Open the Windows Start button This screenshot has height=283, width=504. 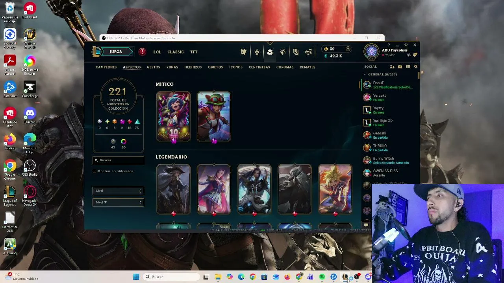tap(136, 277)
